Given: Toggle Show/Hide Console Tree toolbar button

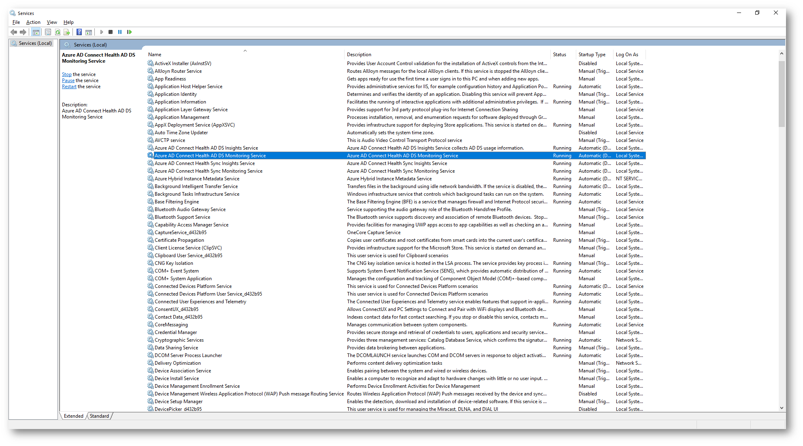Looking at the screenshot, I should coord(36,32).
